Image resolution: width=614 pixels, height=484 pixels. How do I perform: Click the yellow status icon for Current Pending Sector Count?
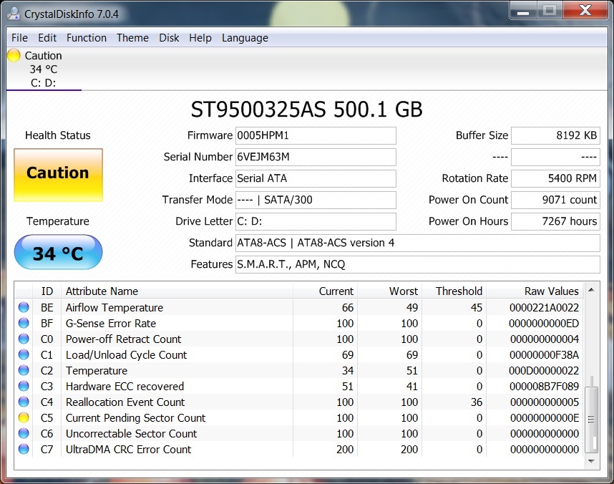[x=24, y=417]
